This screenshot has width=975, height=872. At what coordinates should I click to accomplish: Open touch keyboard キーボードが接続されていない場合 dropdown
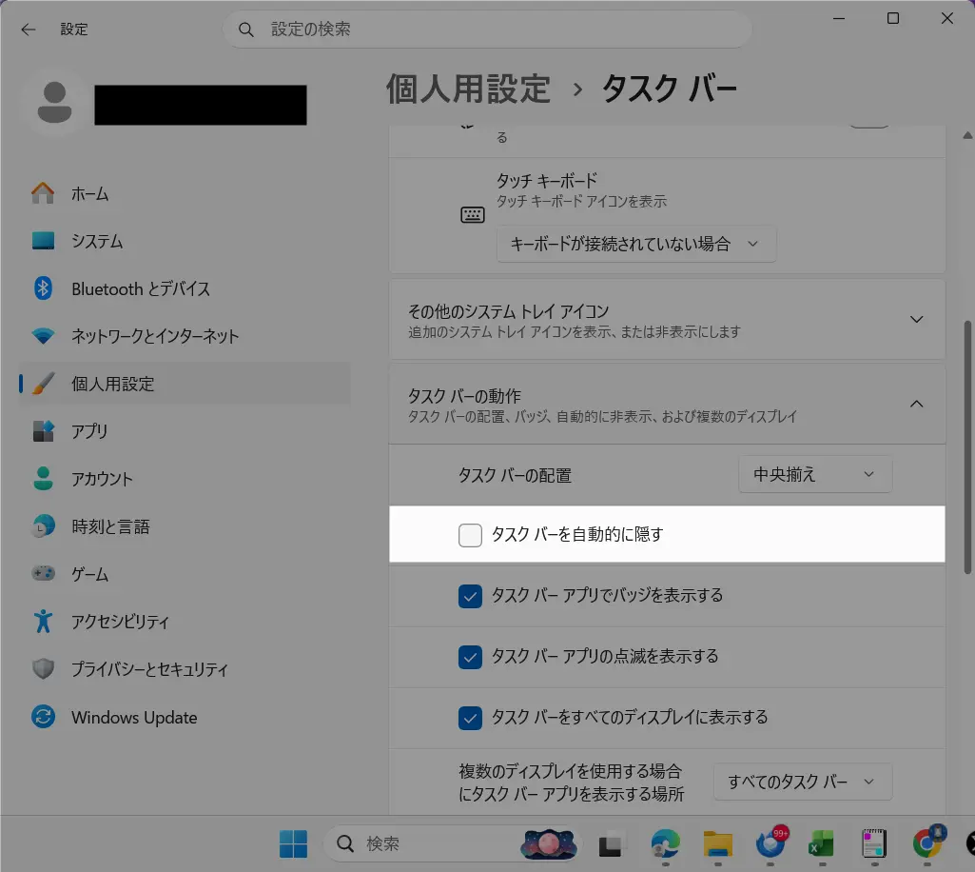tap(635, 244)
